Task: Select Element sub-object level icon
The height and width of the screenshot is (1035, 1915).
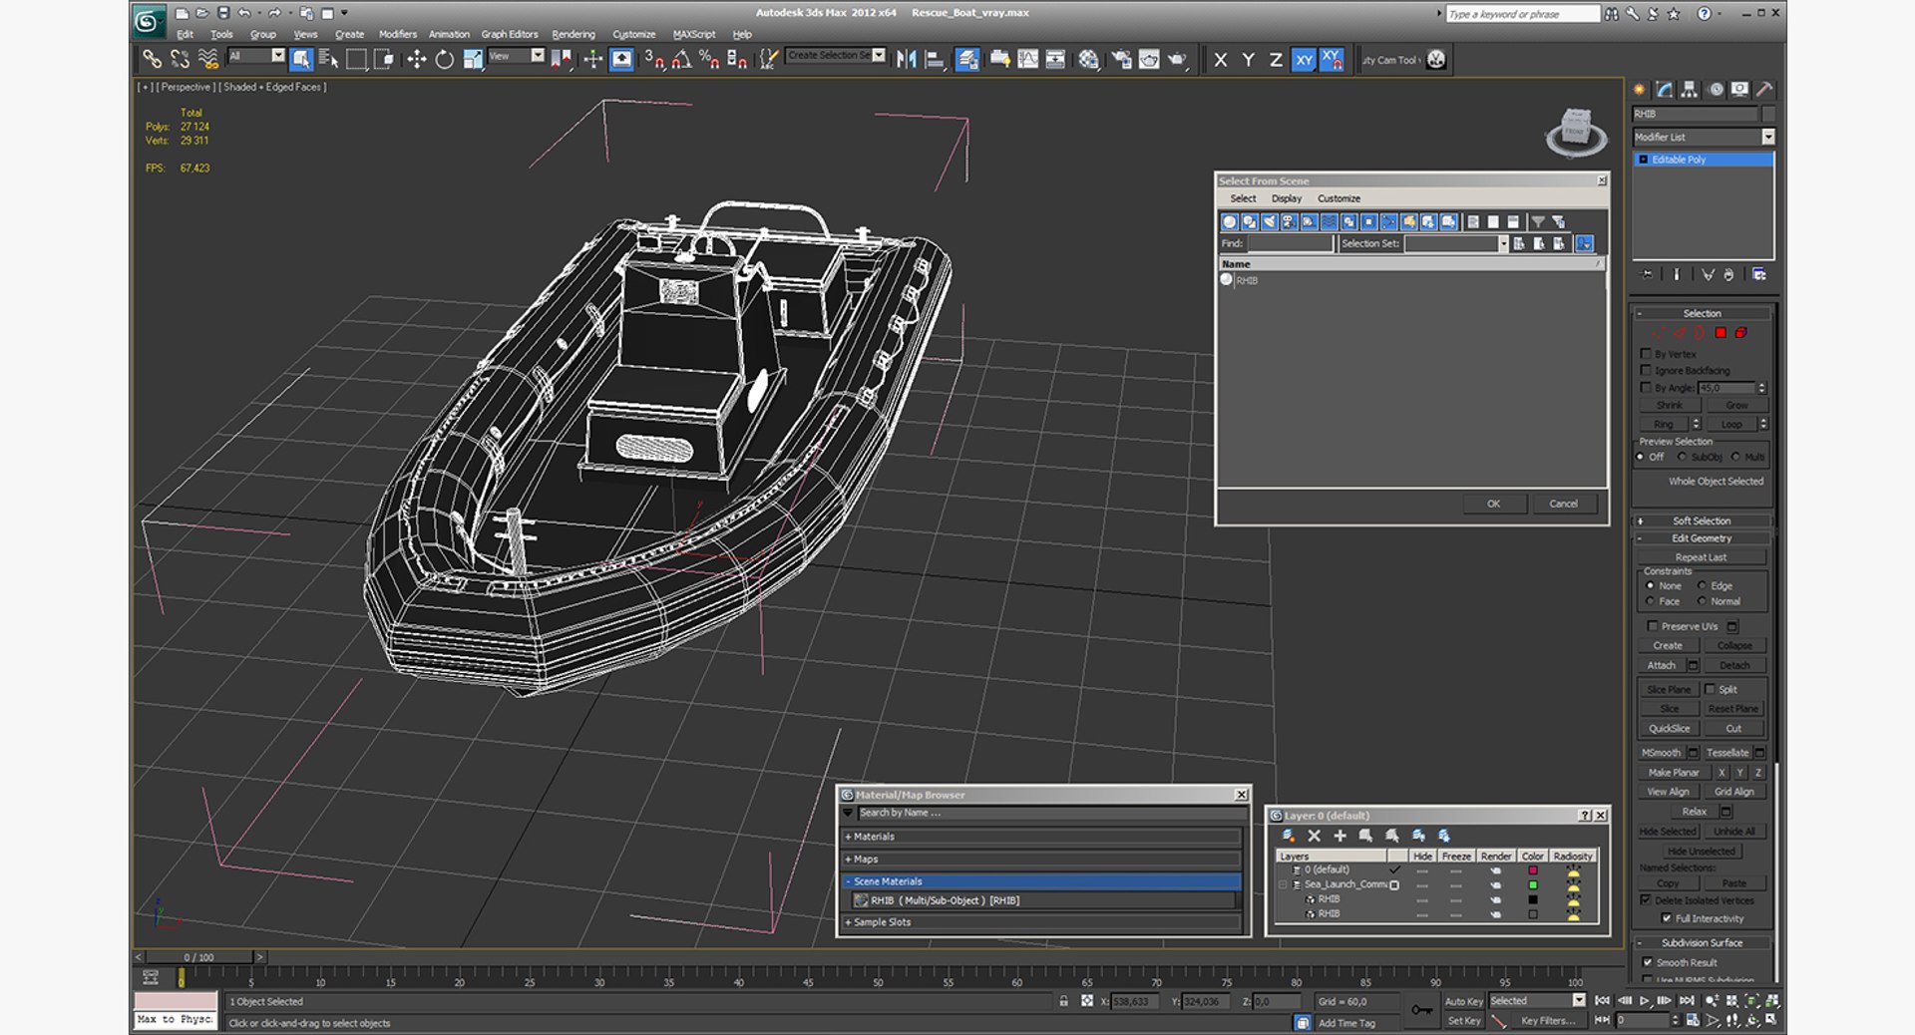Action: click(1740, 333)
